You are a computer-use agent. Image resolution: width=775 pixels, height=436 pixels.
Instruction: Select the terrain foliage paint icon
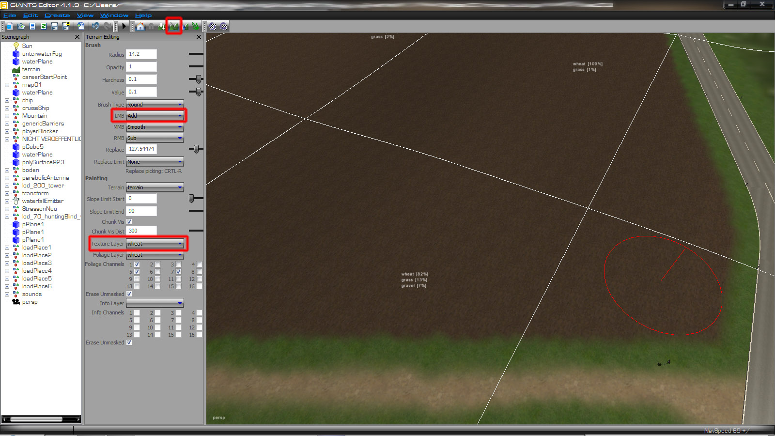[196, 26]
